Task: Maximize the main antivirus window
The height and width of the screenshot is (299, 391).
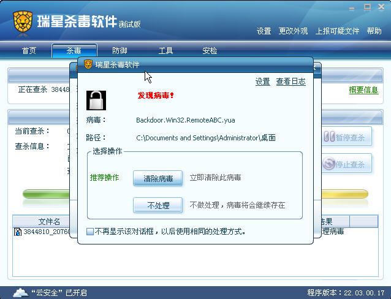Action: tap(367, 7)
